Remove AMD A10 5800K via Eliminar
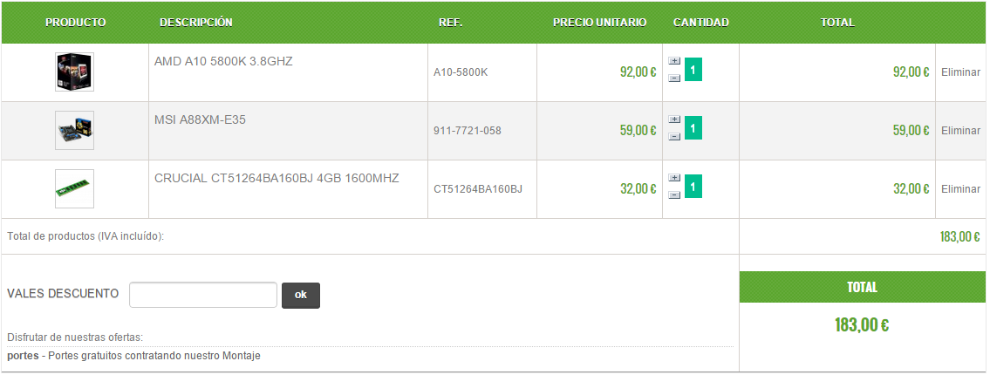The image size is (990, 375). pyautogui.click(x=960, y=72)
